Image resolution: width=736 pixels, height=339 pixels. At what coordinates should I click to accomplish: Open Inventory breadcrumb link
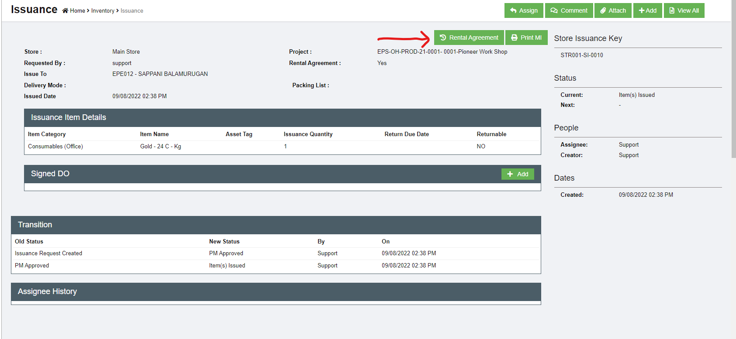[x=103, y=11]
